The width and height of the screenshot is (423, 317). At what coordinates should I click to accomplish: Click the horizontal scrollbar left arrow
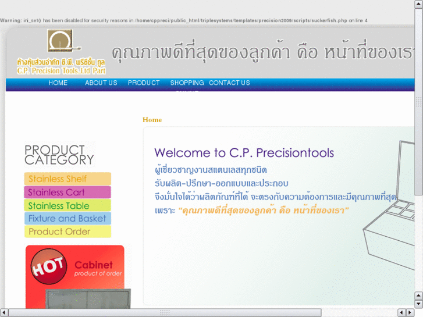(3, 312)
